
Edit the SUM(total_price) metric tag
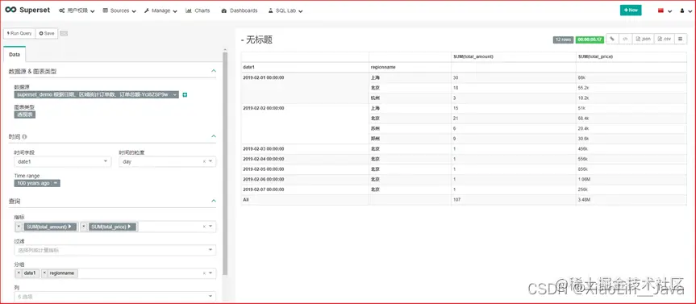112,227
